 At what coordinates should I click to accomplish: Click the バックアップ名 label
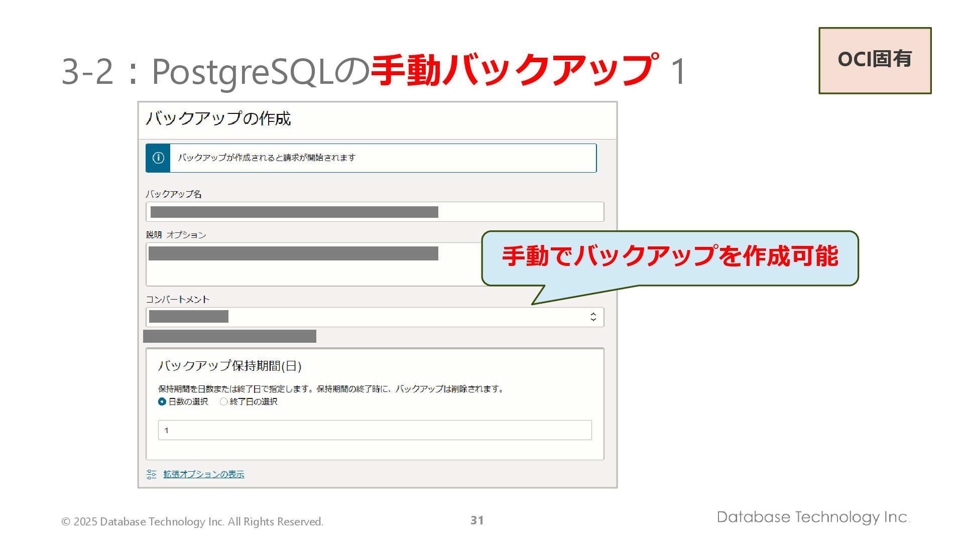174,194
